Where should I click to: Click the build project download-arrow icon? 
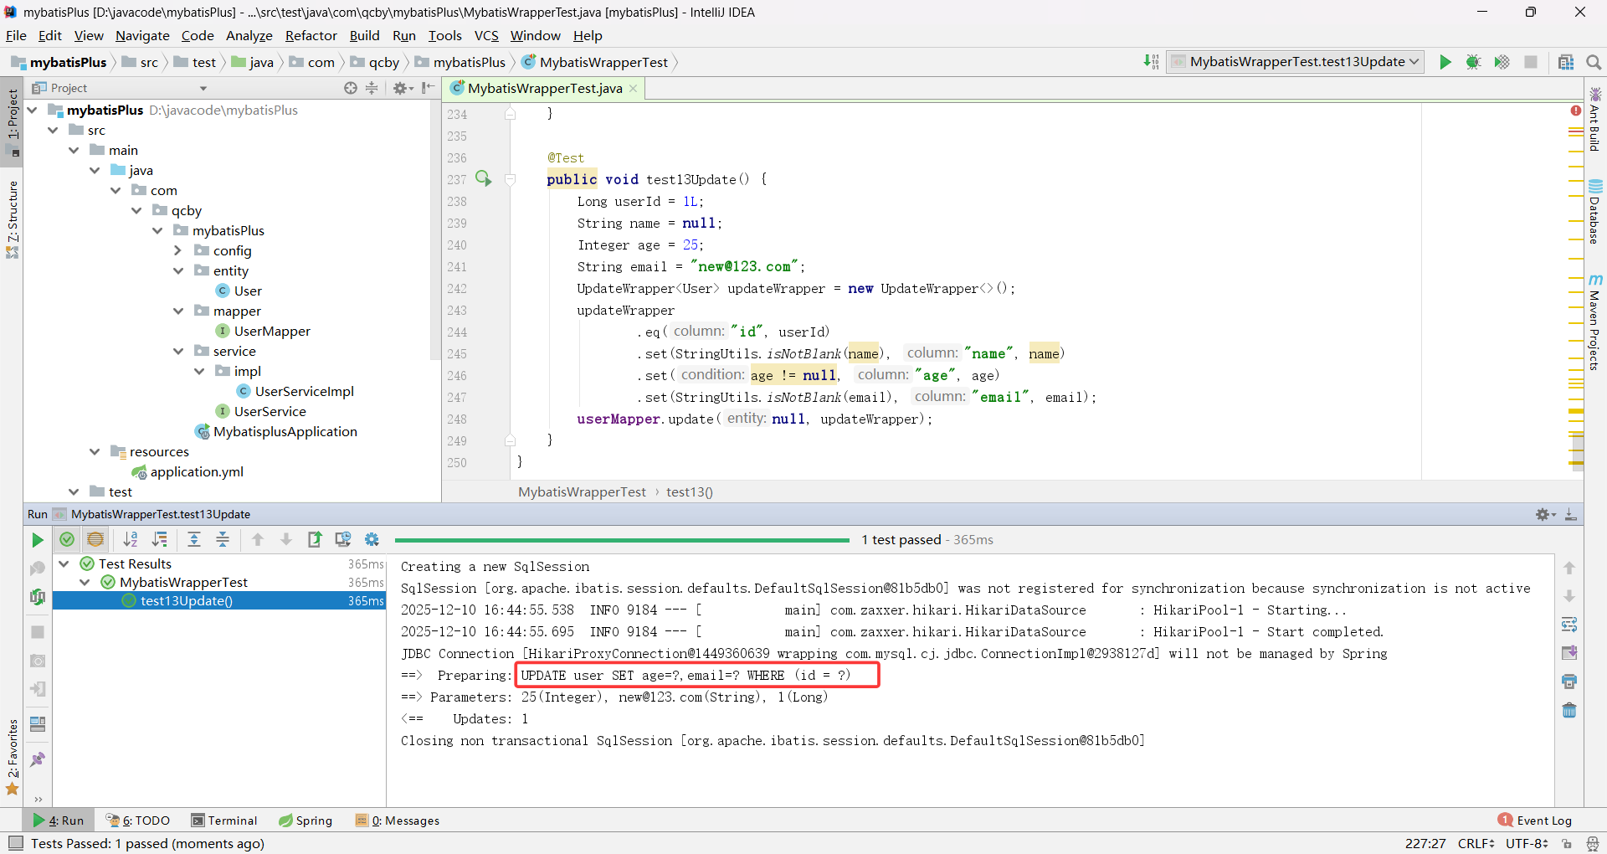(1152, 62)
